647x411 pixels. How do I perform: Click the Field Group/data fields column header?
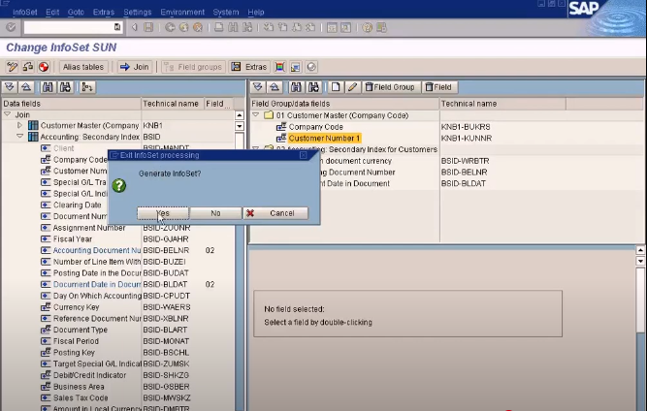pos(343,104)
